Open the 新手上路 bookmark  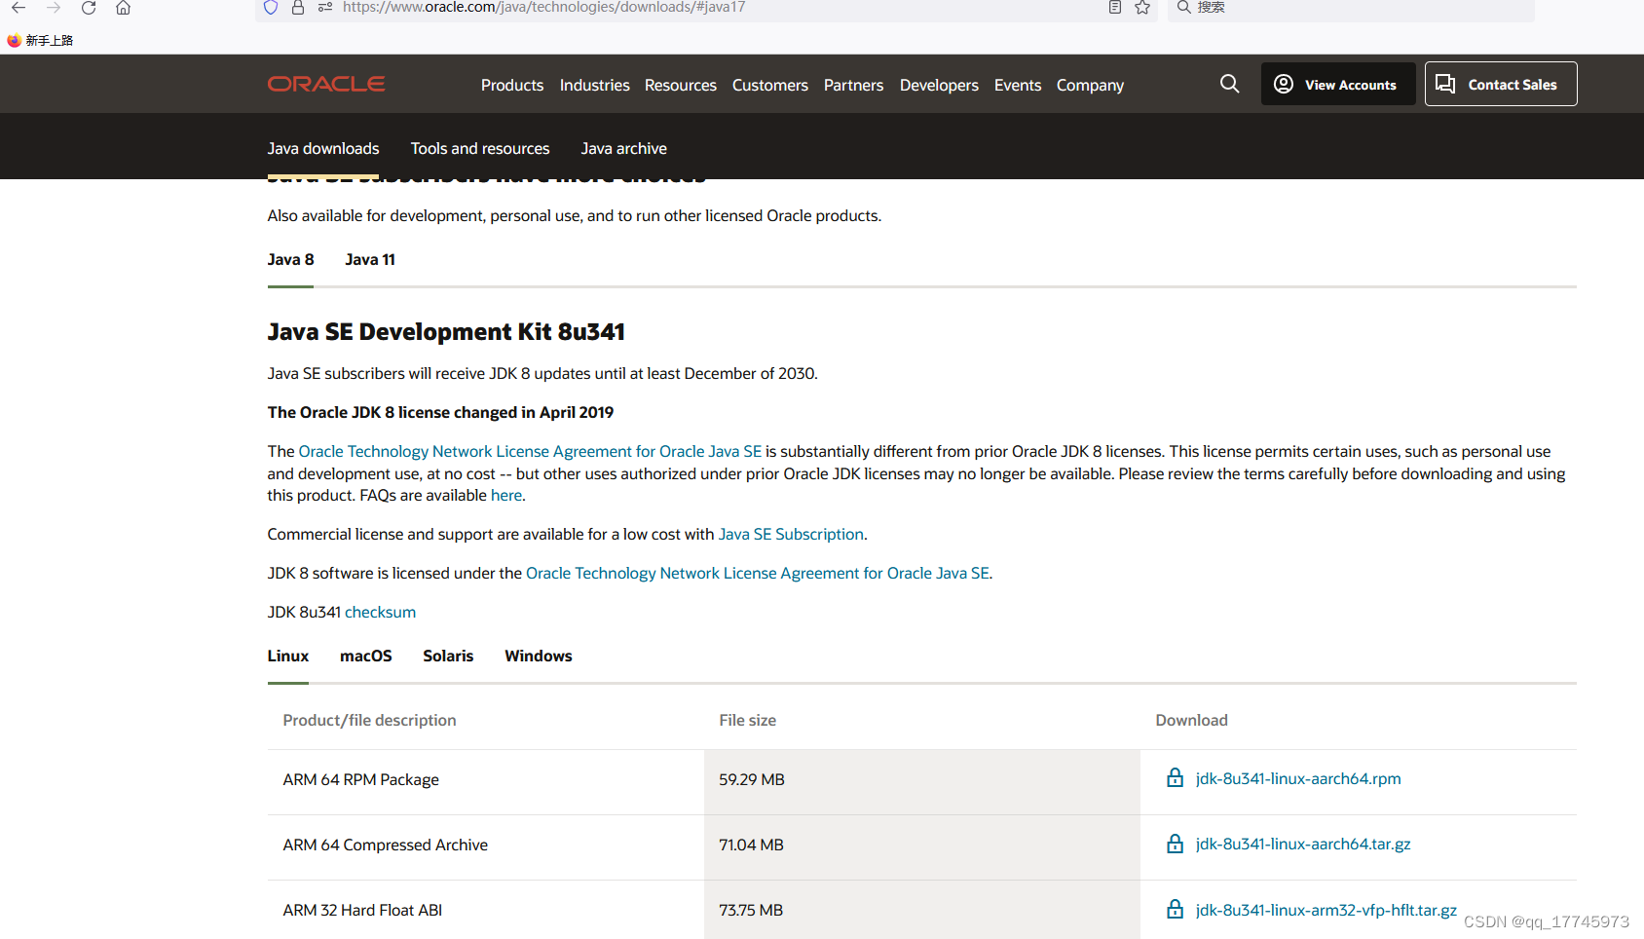[x=40, y=40]
